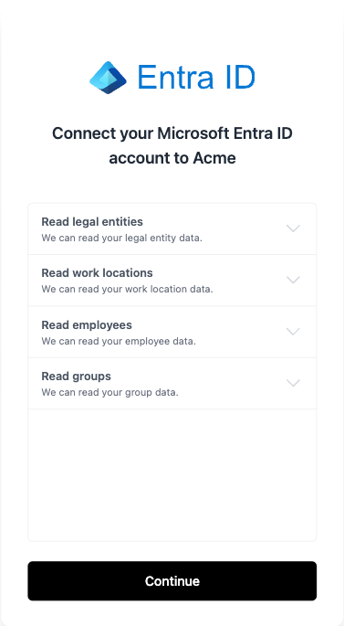
Task: Click the blue Entra ID wordmark
Action: click(196, 77)
